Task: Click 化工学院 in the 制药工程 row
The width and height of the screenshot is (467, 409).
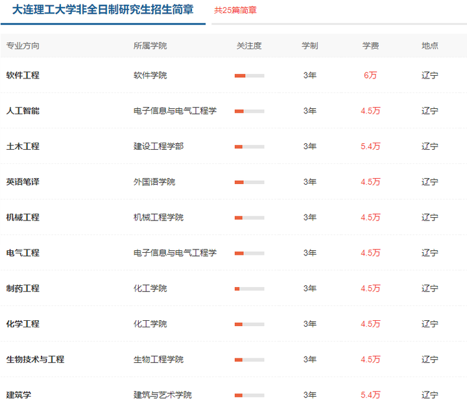Action: (x=150, y=288)
